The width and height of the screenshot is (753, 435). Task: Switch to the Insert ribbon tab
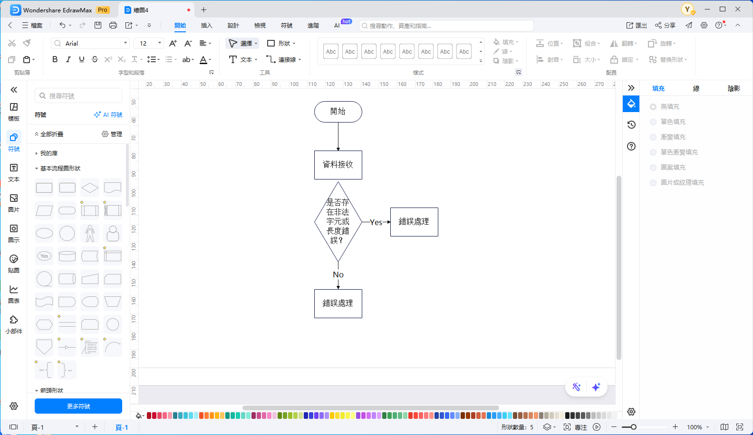(206, 26)
